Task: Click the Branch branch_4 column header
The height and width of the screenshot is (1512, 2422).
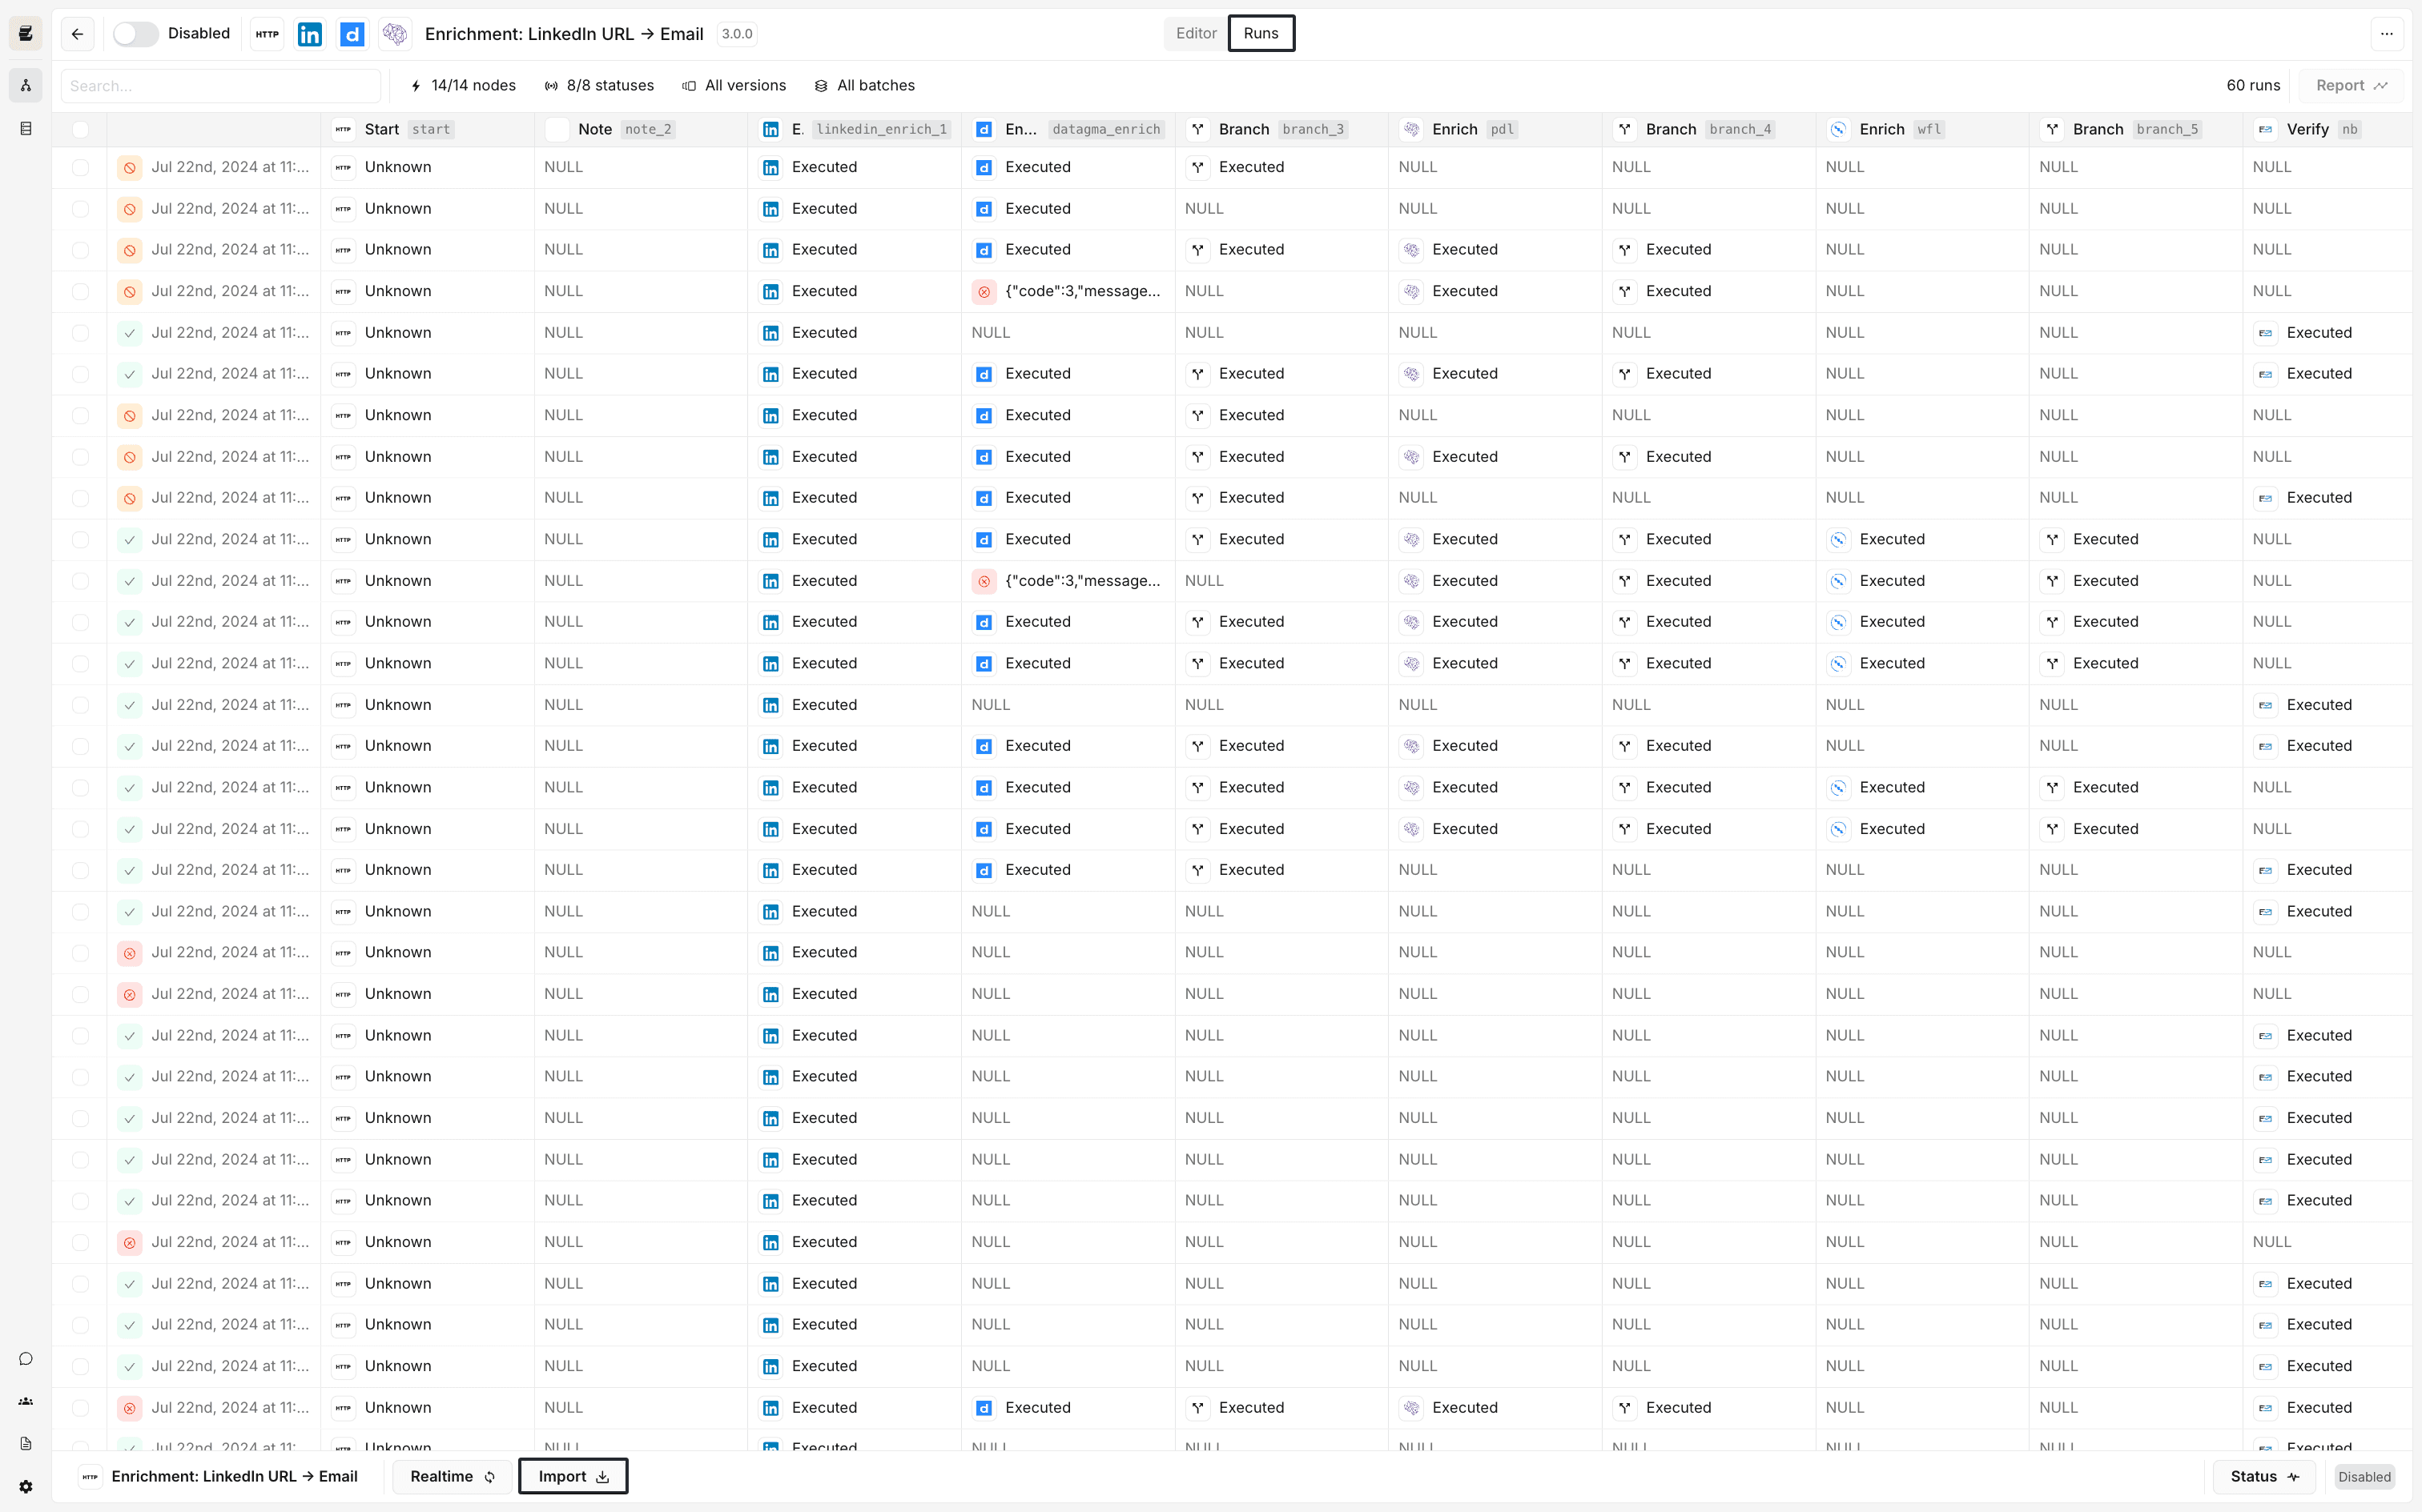Action: [1708, 129]
